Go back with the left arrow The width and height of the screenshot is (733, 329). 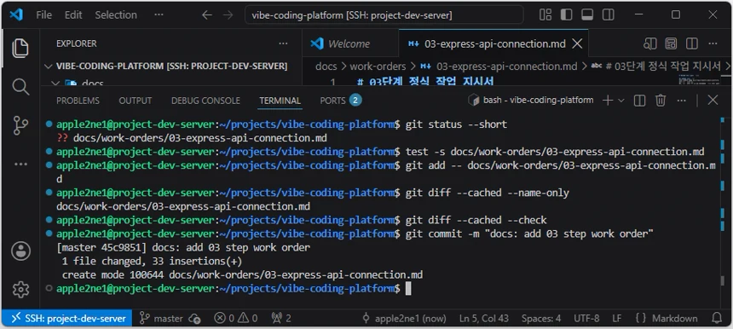point(206,15)
